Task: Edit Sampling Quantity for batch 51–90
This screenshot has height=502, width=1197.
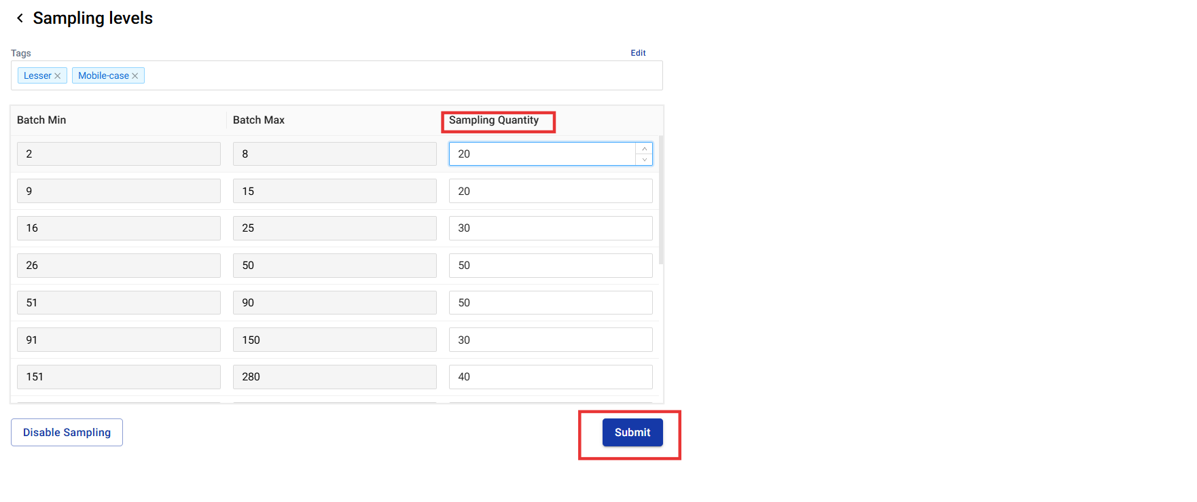Action: pos(550,303)
